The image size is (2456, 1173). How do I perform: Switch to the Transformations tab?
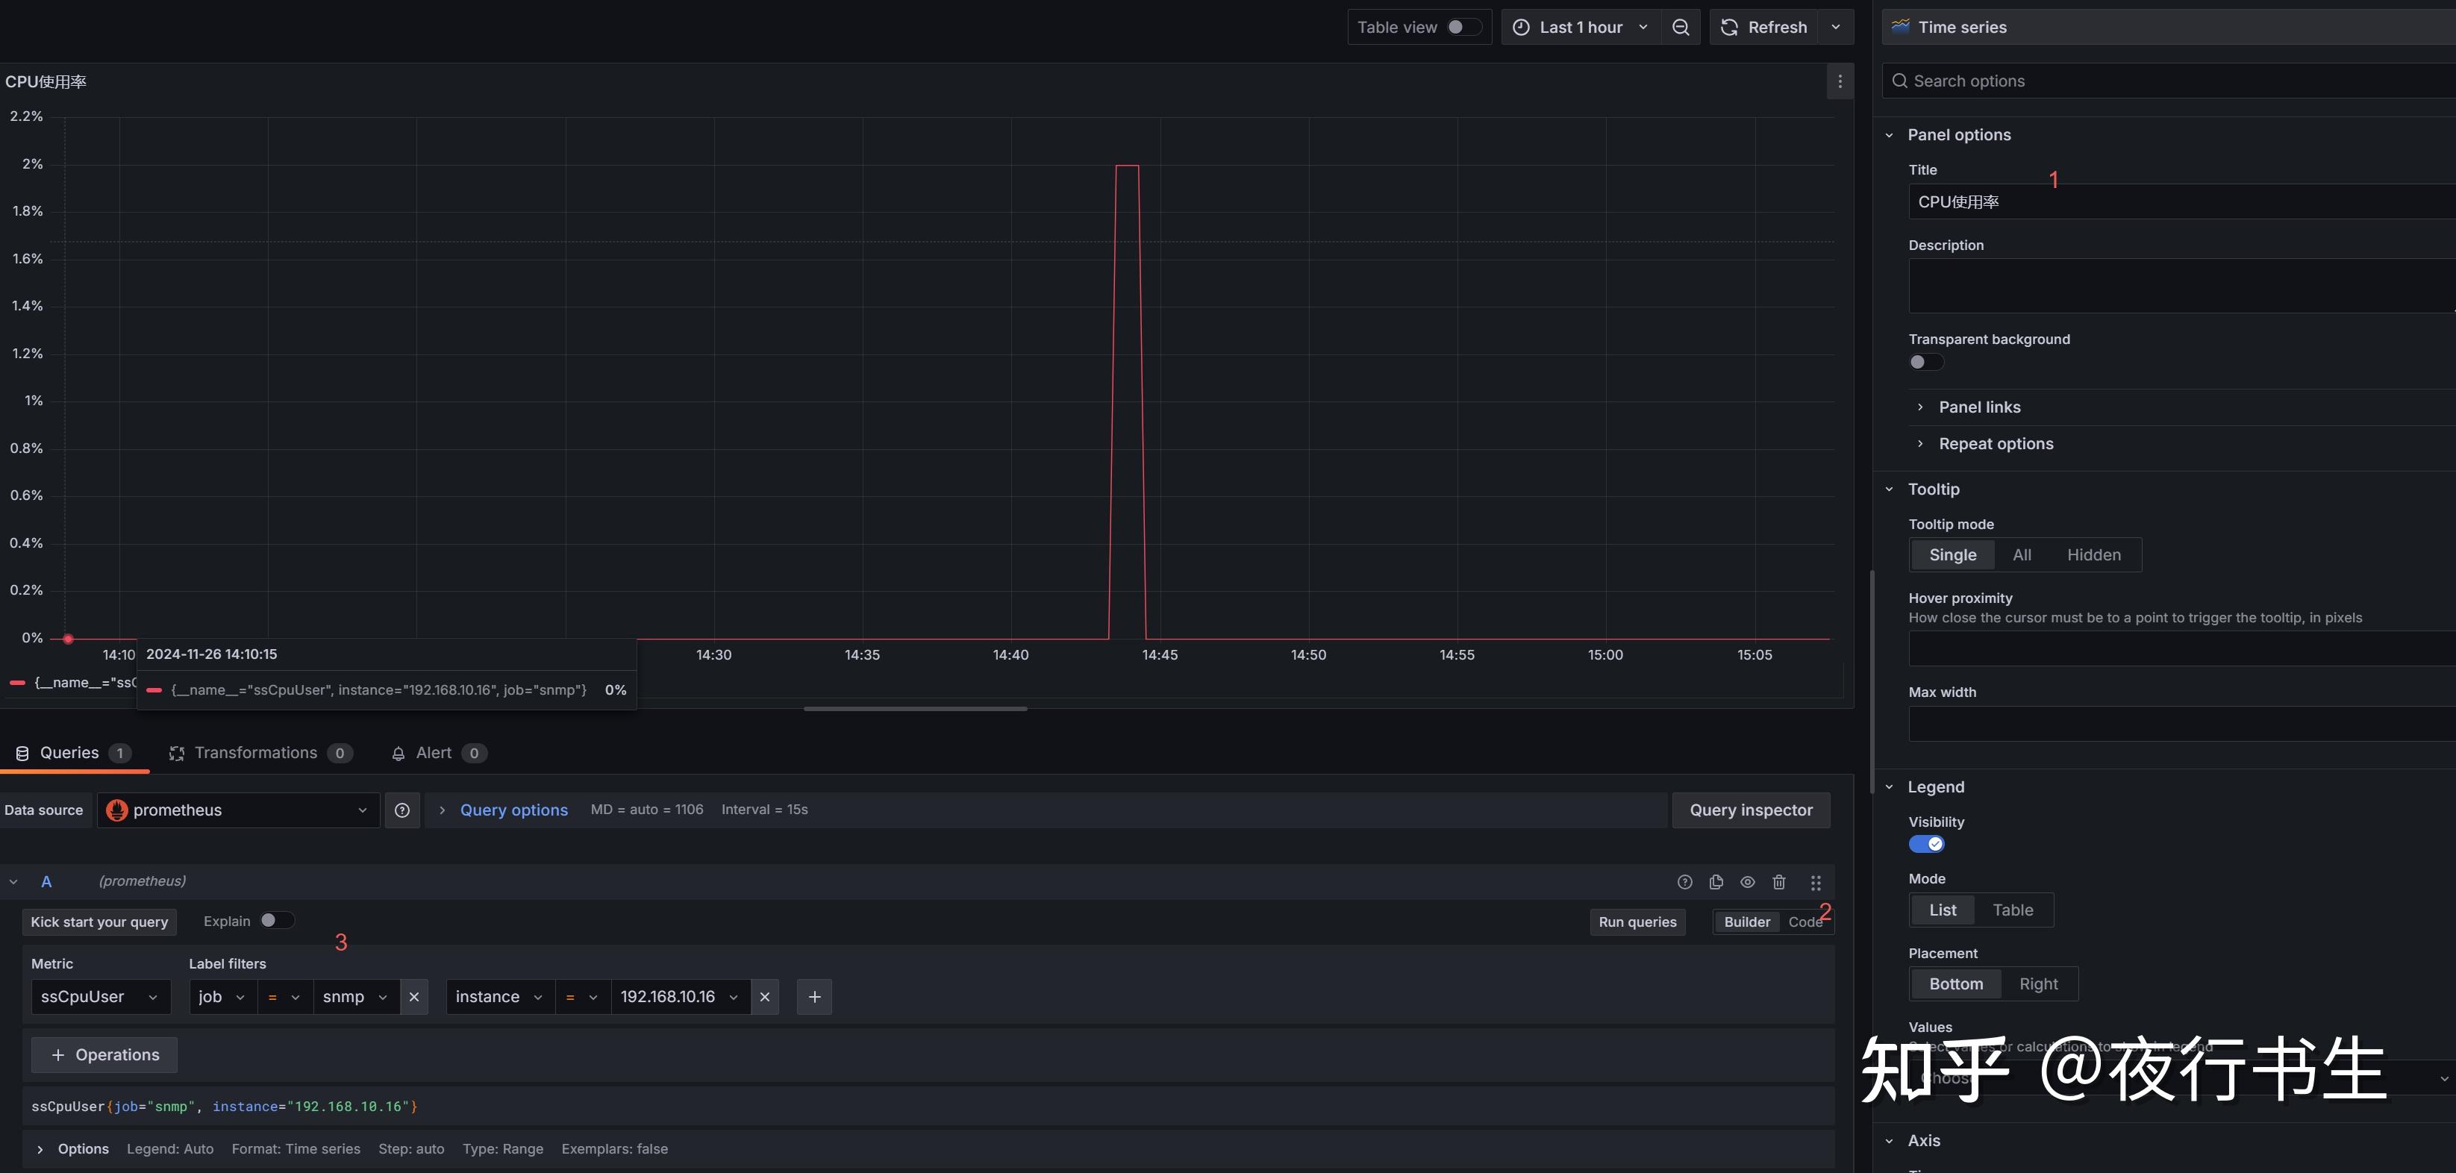pos(259,754)
